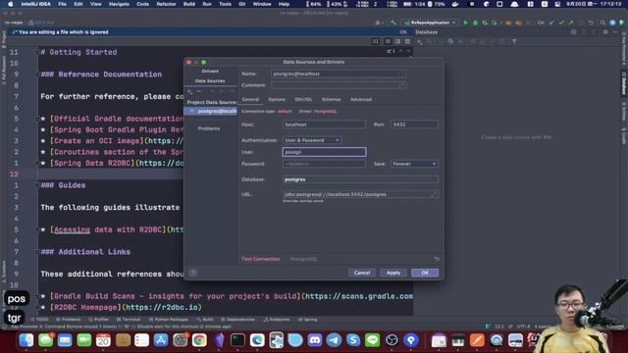Click the PostgreSQL driver link
Viewport: 628px width, 353px height.
pyautogui.click(x=325, y=111)
